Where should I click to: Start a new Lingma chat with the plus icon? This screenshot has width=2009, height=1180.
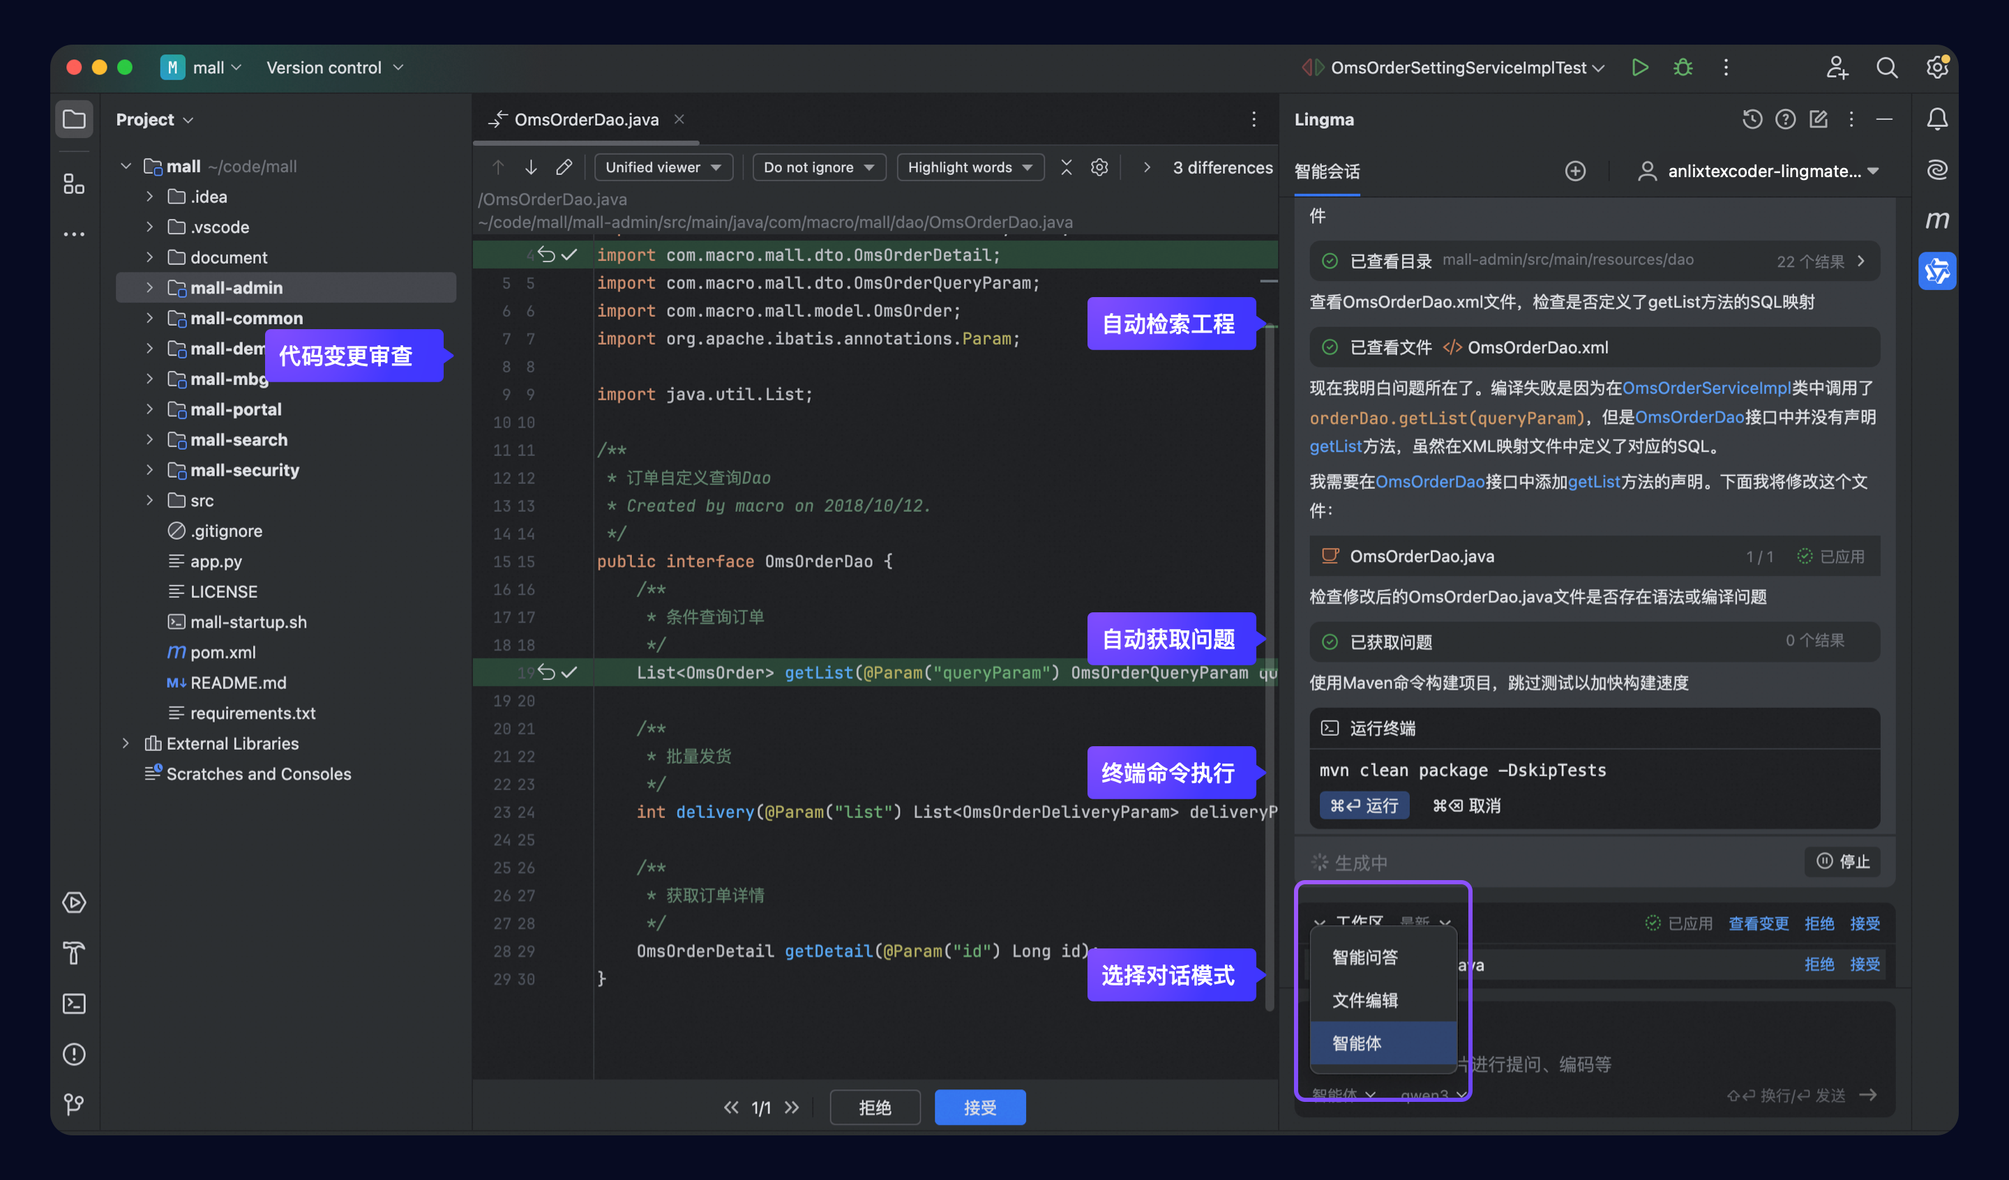1574,171
